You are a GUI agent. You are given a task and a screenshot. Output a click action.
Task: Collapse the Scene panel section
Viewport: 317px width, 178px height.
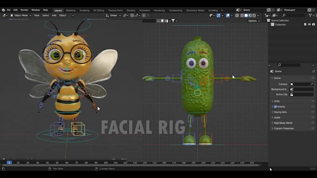(x=277, y=78)
